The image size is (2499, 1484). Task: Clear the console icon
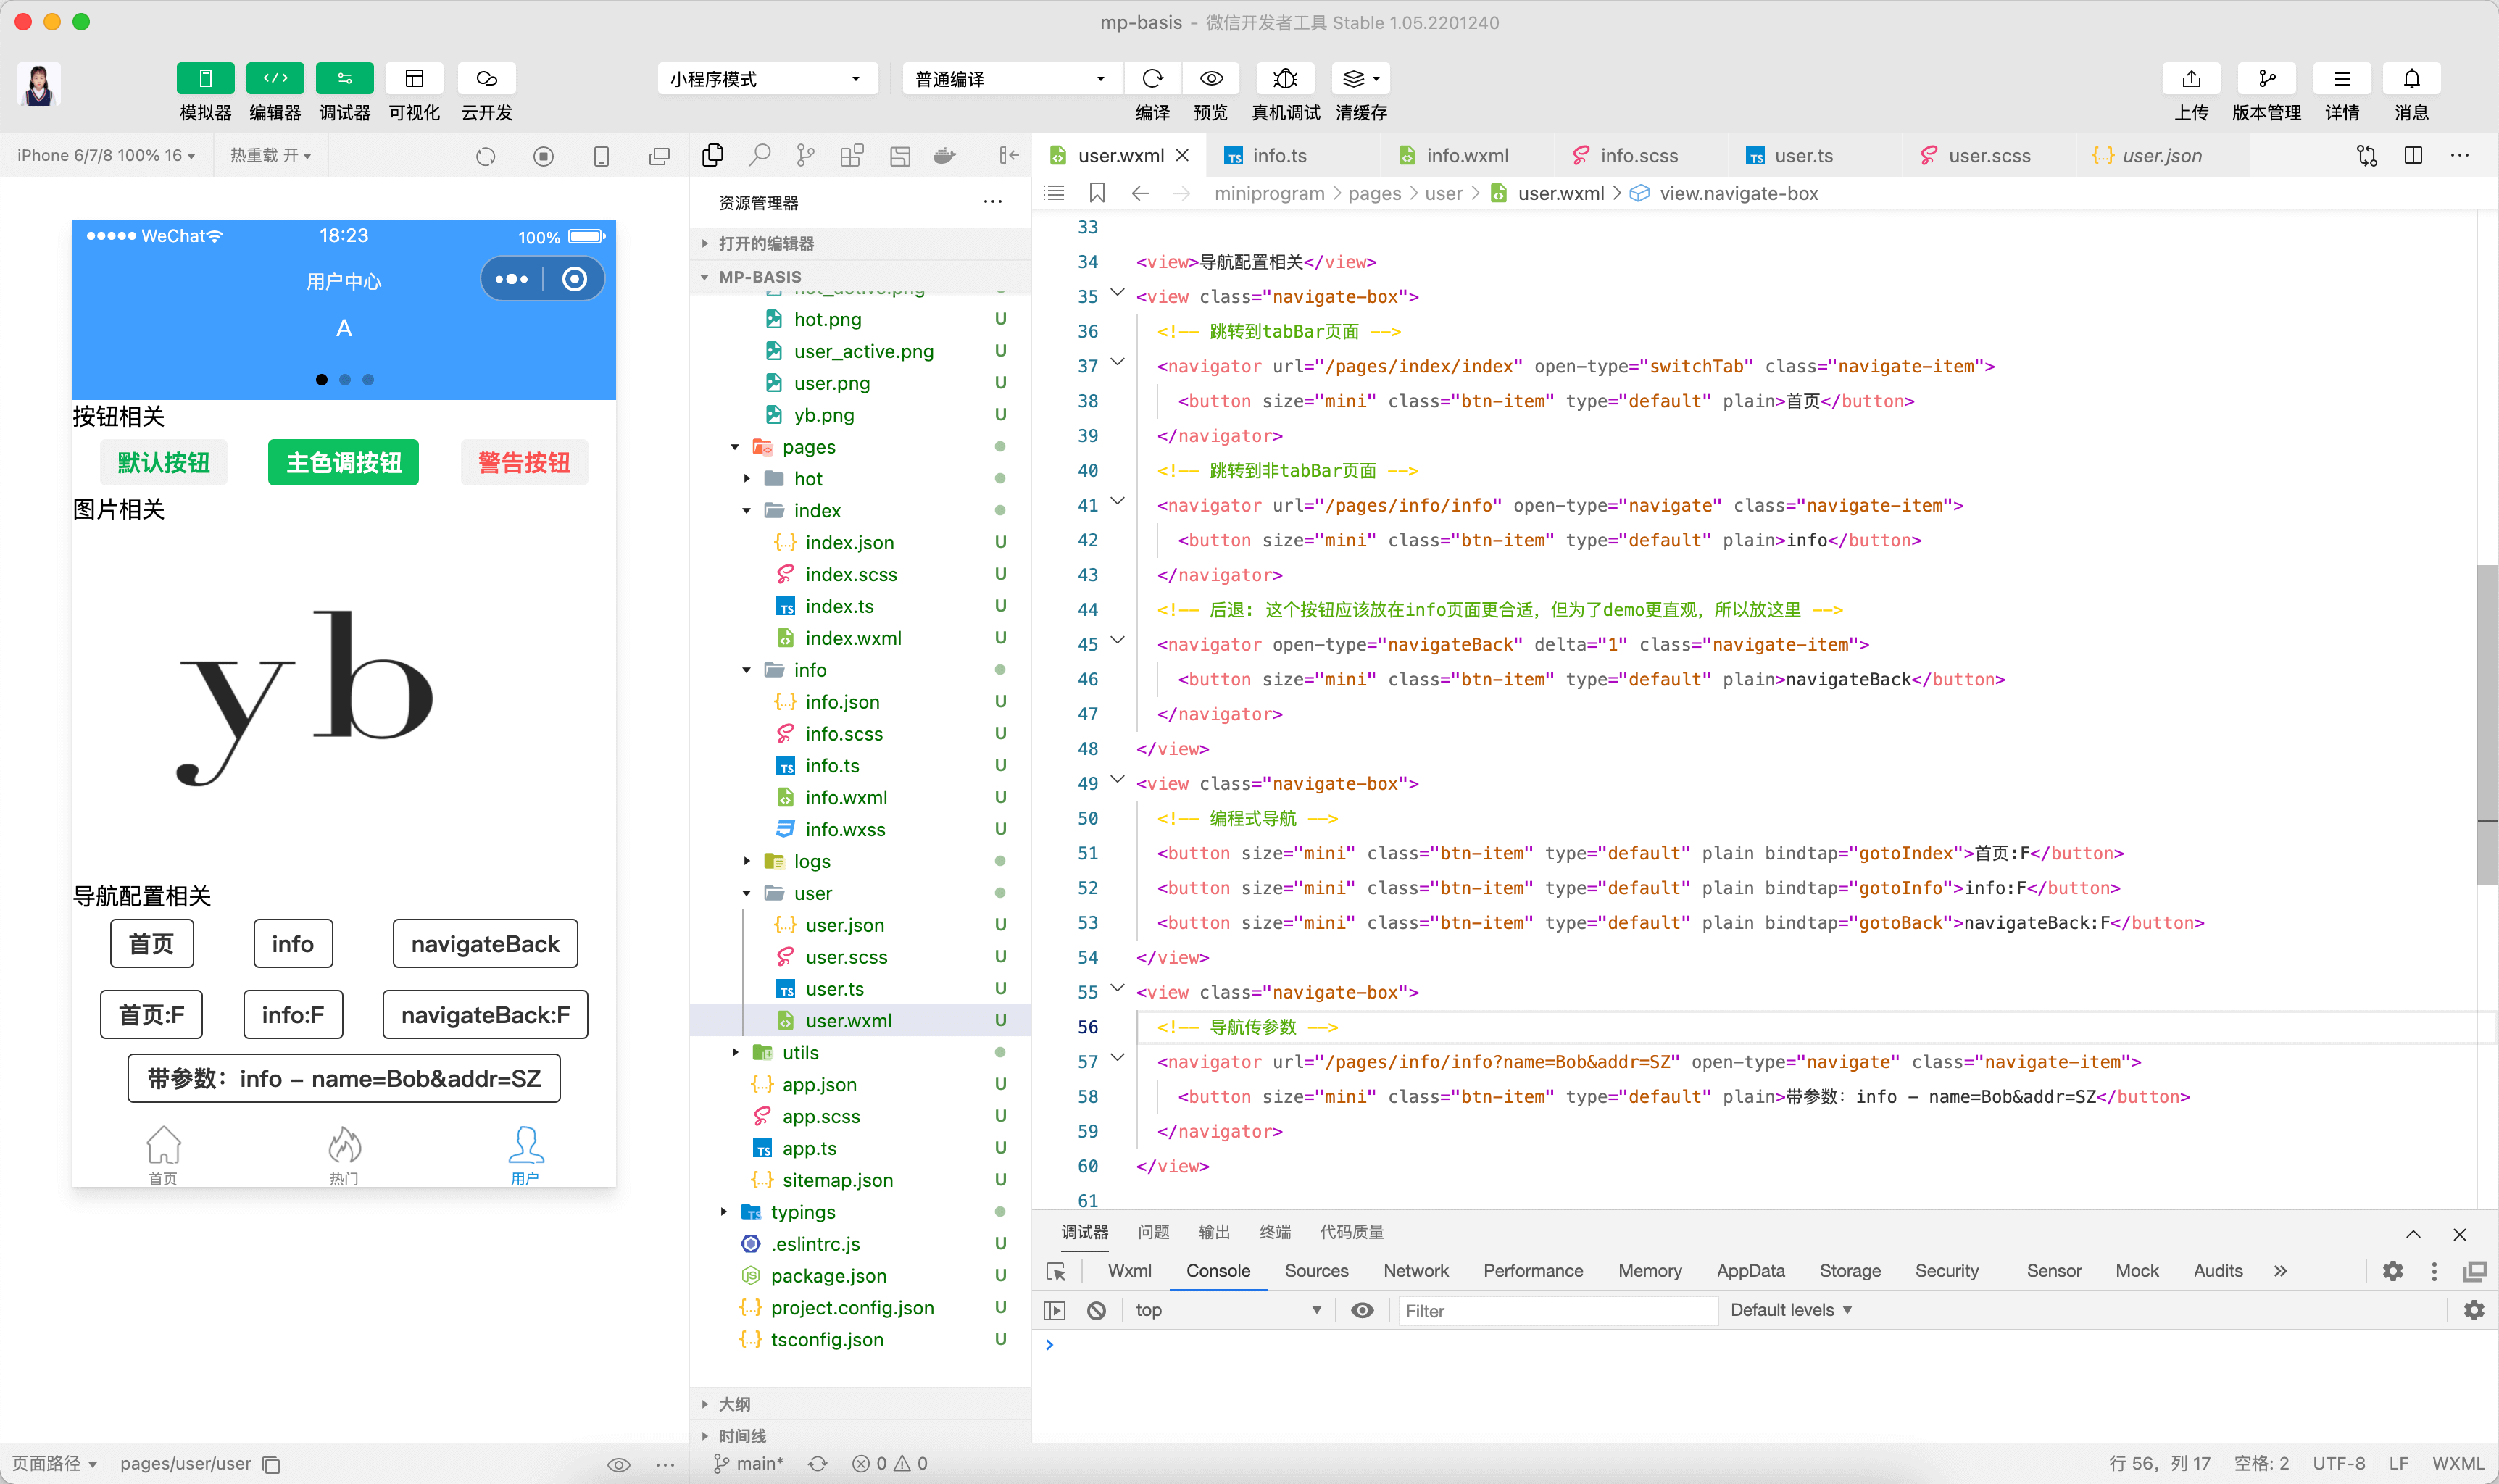[x=1097, y=1311]
